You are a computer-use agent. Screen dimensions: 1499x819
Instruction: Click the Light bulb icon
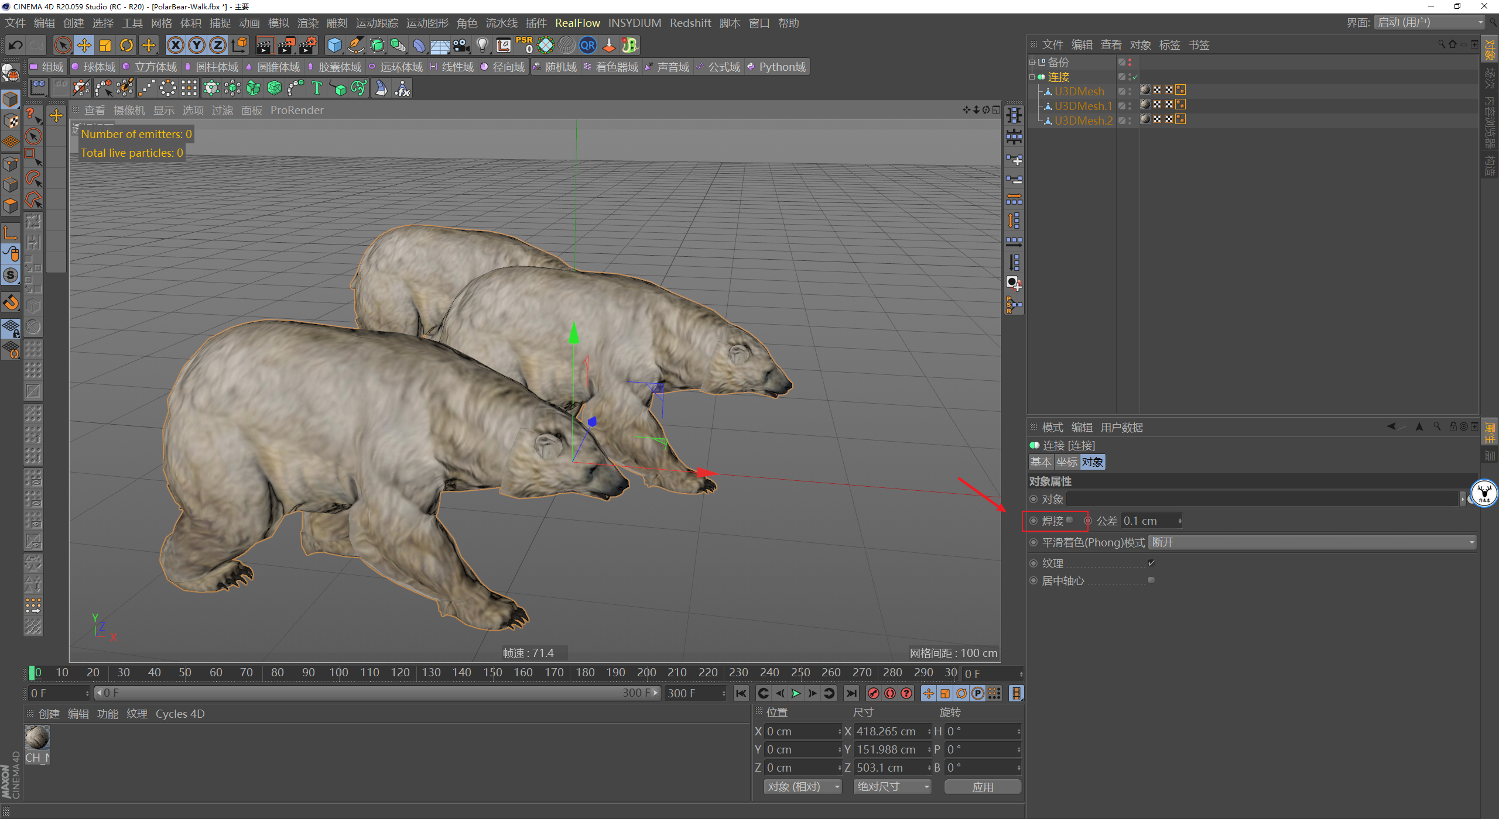(x=482, y=45)
